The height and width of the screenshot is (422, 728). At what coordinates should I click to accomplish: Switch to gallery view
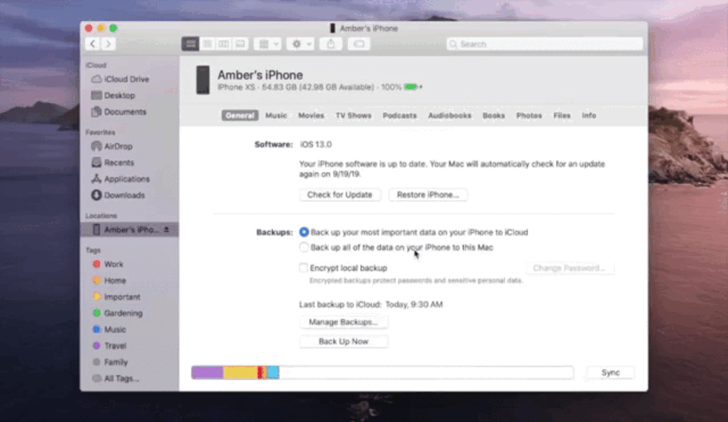(240, 44)
